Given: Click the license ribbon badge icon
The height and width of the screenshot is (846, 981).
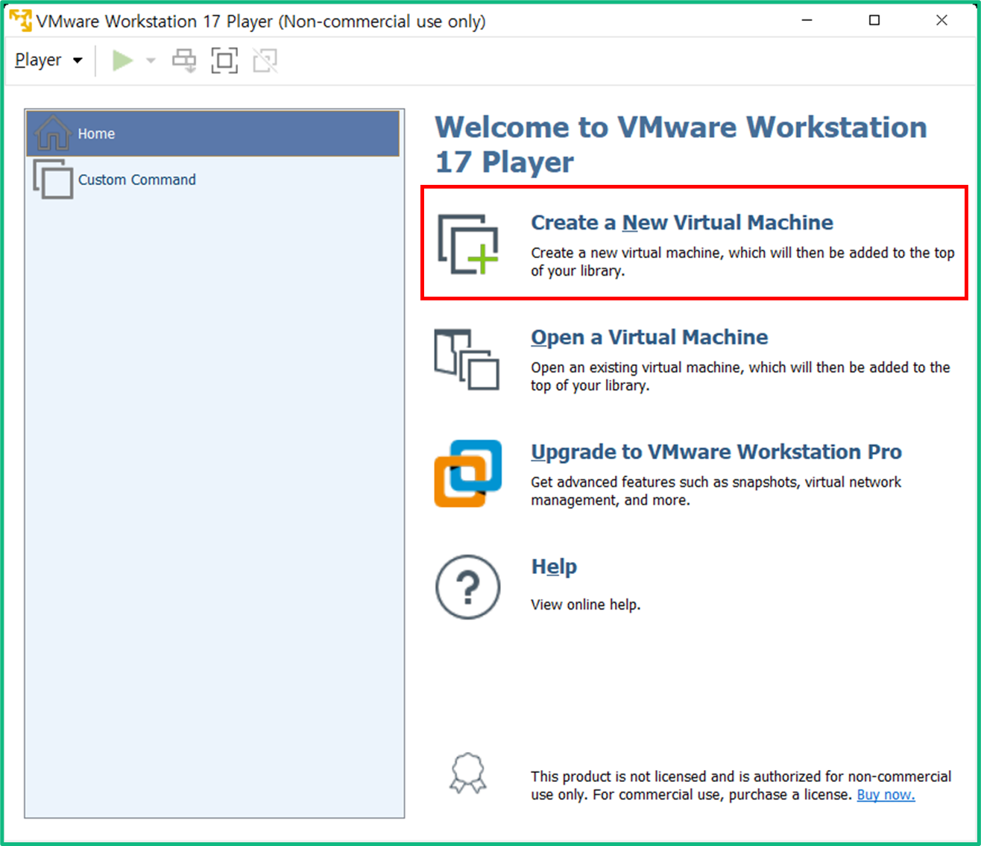Looking at the screenshot, I should point(467,773).
